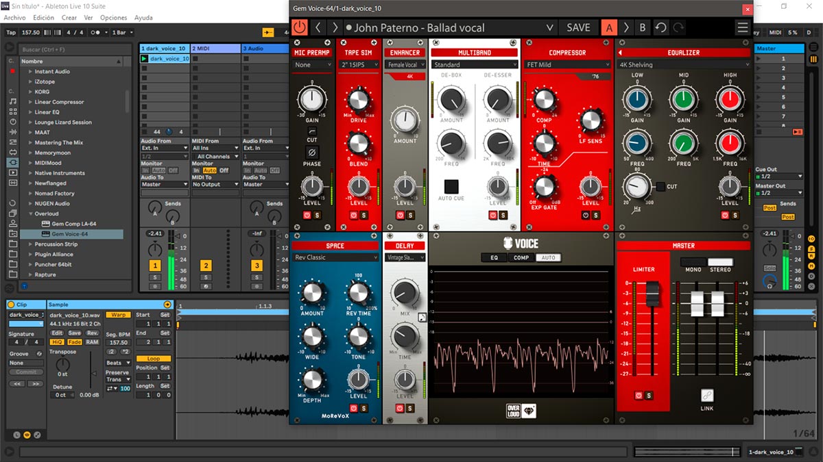Open the Archivo menu
823x462 pixels.
[15, 18]
